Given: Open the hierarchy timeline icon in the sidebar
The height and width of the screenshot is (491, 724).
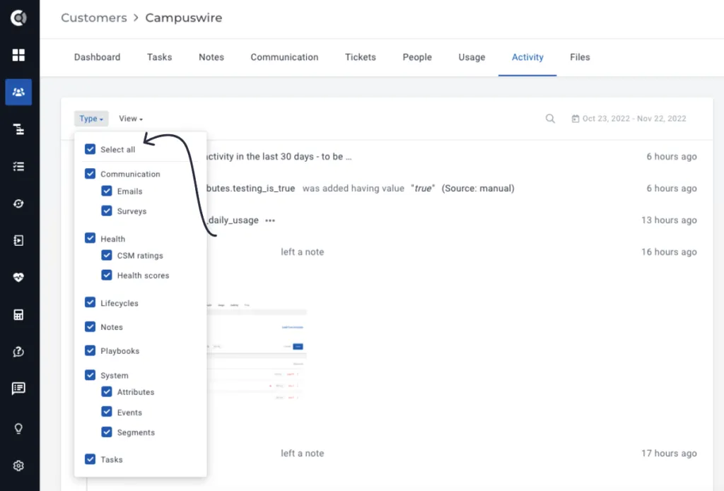Looking at the screenshot, I should [x=18, y=129].
